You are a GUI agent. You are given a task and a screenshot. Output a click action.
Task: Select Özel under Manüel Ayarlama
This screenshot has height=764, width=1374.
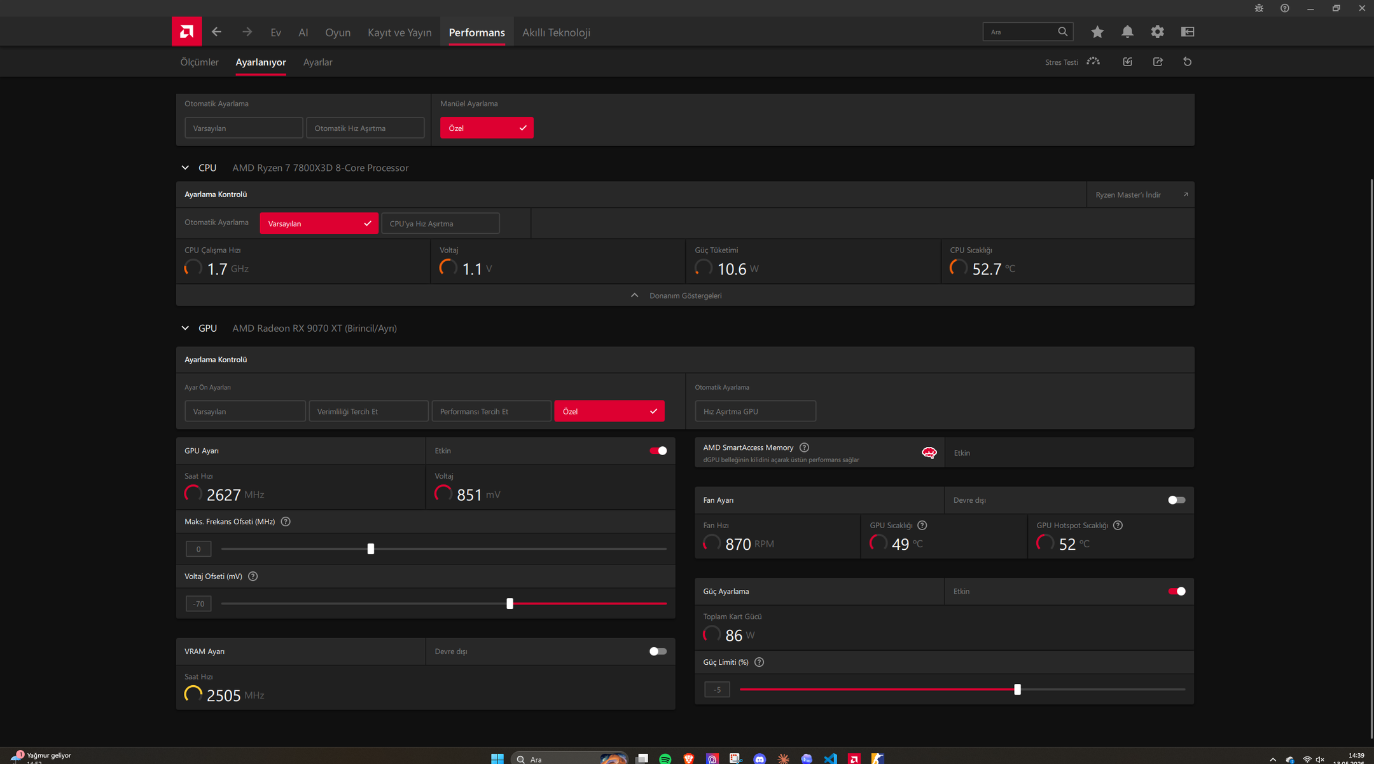[487, 128]
